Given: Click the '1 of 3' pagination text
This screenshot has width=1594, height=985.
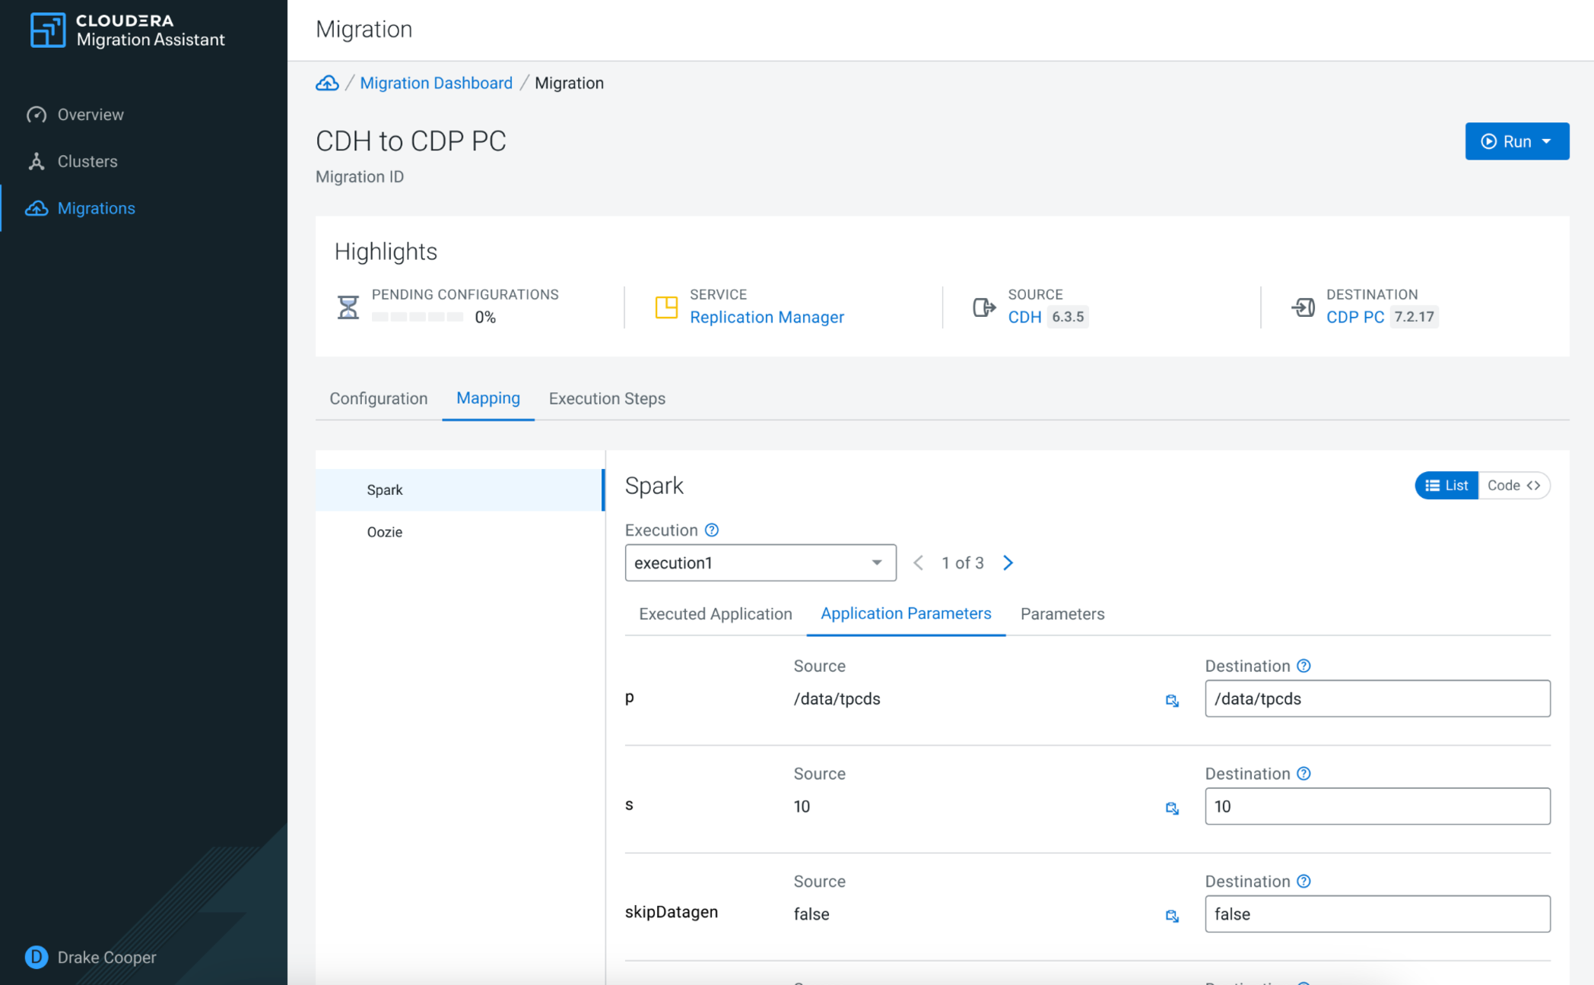Looking at the screenshot, I should tap(963, 562).
